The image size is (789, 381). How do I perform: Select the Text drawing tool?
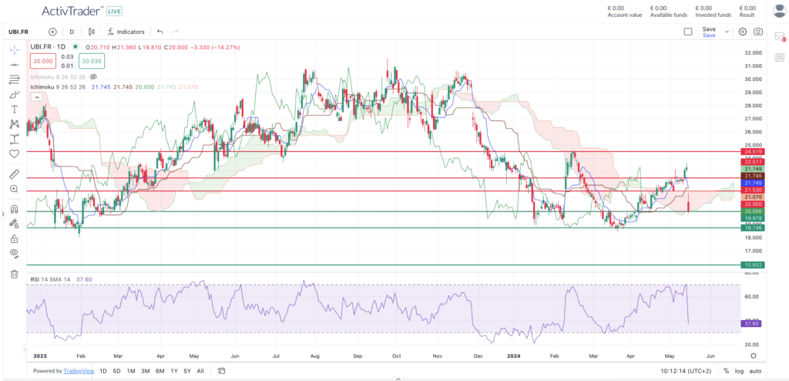click(x=14, y=110)
